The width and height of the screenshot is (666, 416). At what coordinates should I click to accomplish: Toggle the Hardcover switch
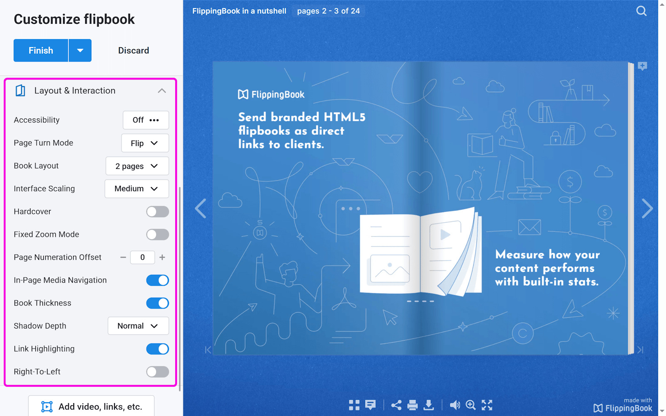(x=157, y=212)
